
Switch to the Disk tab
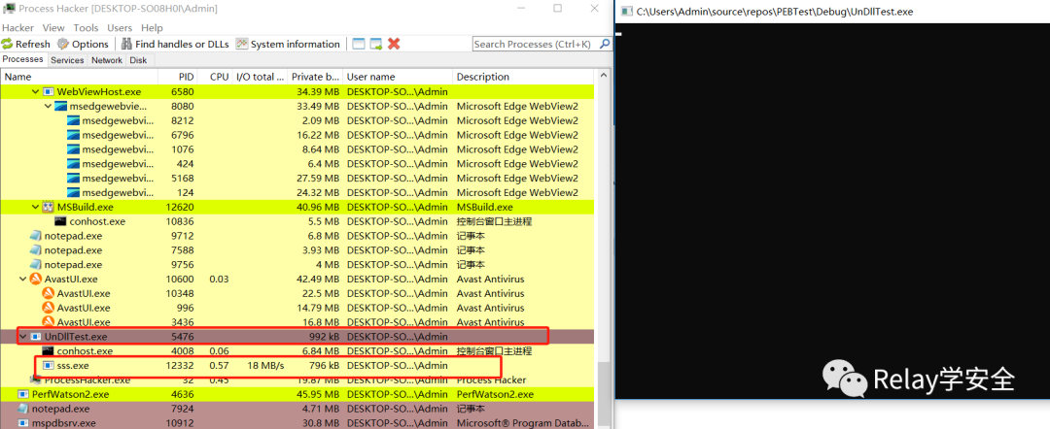pos(139,60)
